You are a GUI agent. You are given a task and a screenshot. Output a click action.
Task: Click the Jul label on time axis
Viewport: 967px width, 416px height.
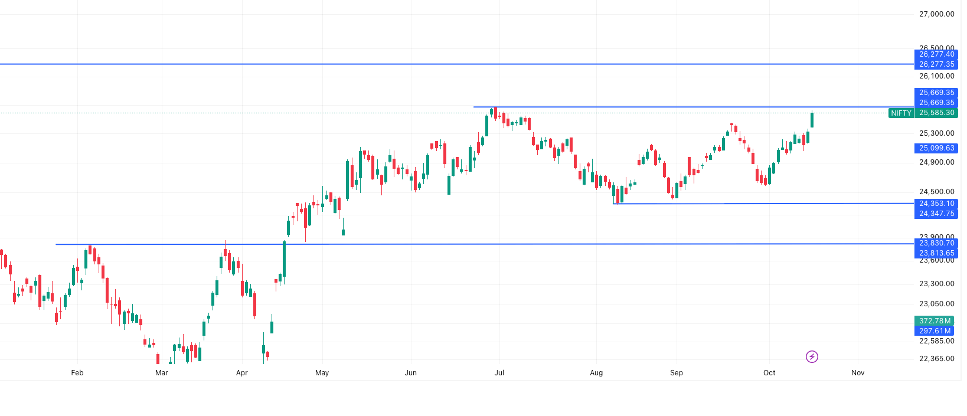coord(499,373)
